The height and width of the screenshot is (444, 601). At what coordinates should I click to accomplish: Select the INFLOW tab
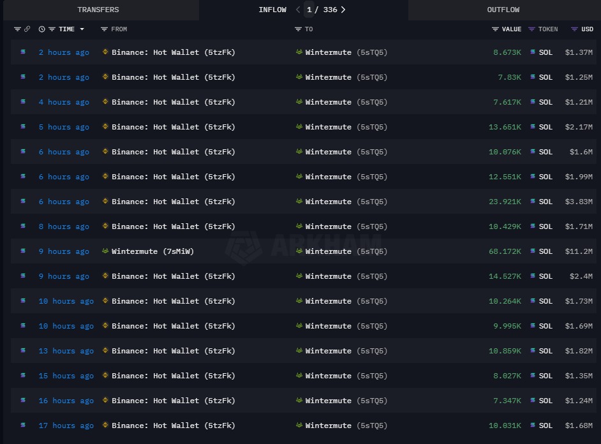coord(273,10)
